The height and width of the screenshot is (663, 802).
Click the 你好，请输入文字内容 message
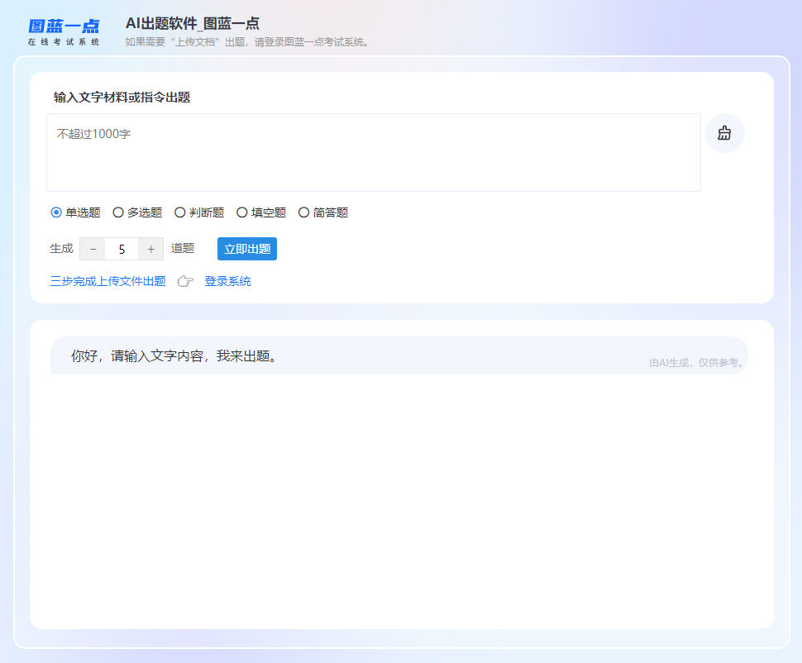point(174,355)
